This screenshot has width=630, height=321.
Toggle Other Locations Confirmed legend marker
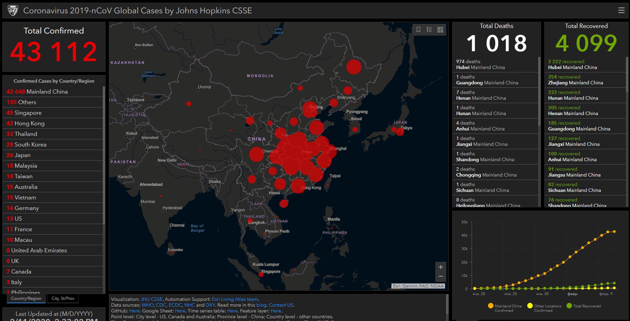pos(530,306)
